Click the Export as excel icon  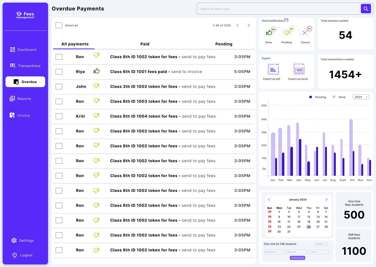pyautogui.click(x=299, y=69)
